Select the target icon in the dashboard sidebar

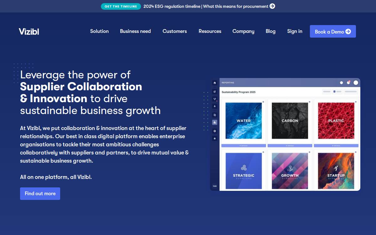[x=215, y=91]
